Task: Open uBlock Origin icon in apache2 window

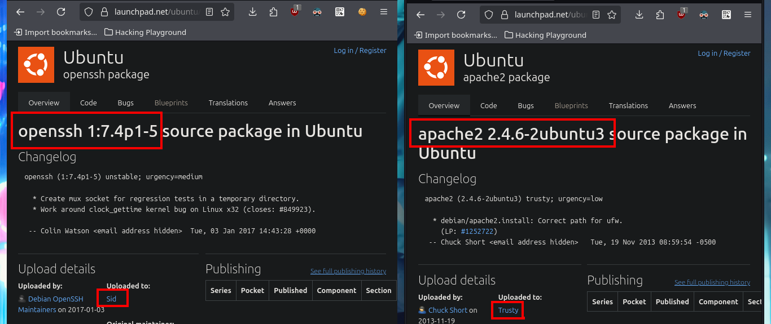Action: click(682, 14)
